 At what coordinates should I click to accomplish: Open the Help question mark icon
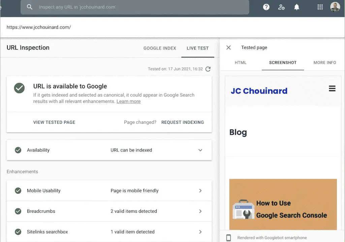click(266, 7)
